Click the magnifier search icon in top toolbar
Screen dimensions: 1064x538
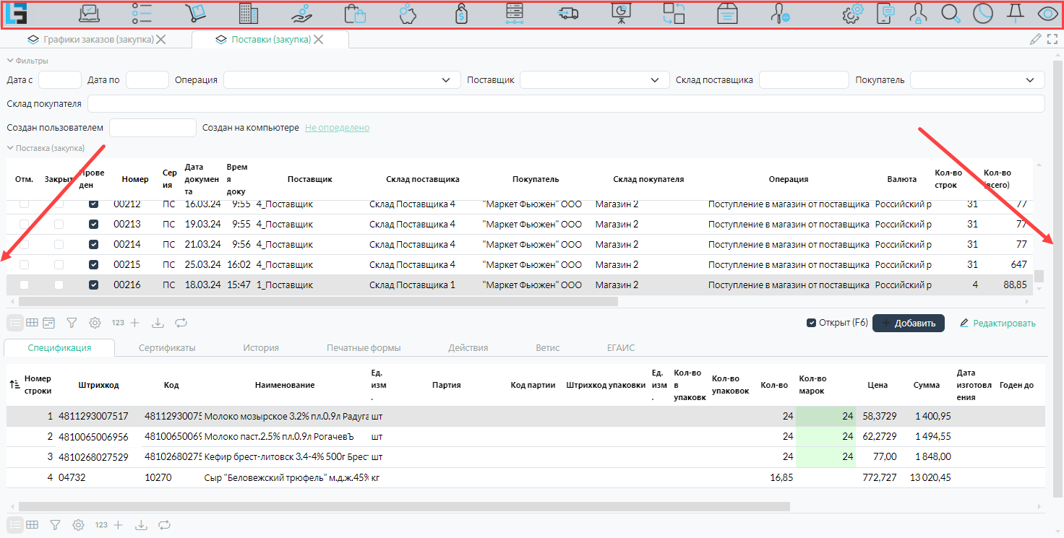[951, 14]
